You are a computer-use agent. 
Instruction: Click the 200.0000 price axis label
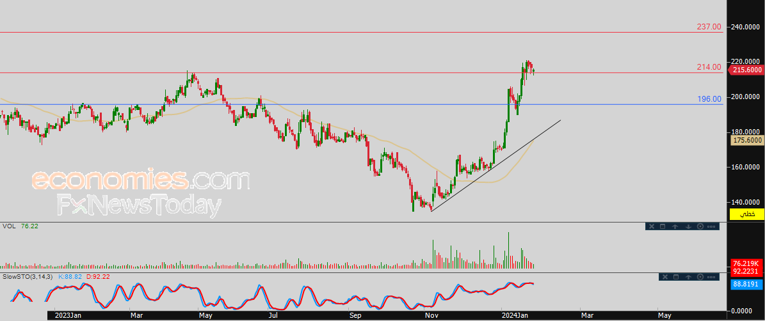[746, 97]
